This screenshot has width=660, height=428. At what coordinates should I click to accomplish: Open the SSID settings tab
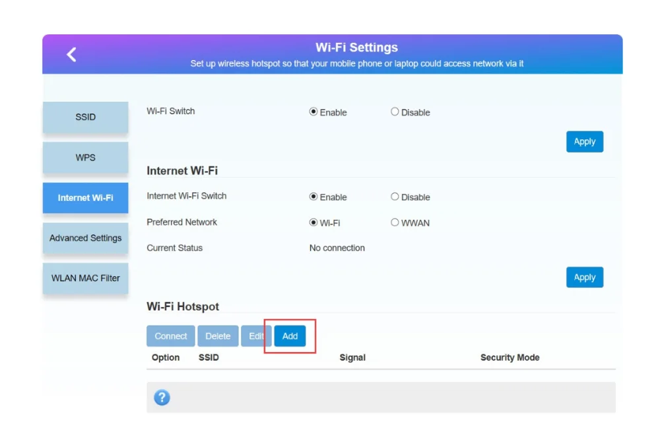[x=85, y=117]
